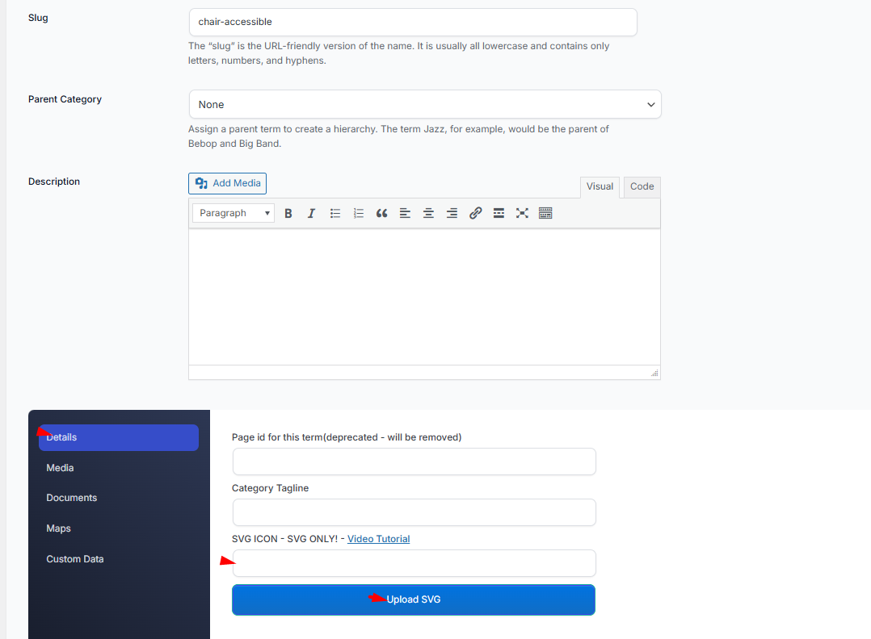Screen dimensions: 871x639
Task: Open the Parent Category dropdown
Action: [424, 105]
